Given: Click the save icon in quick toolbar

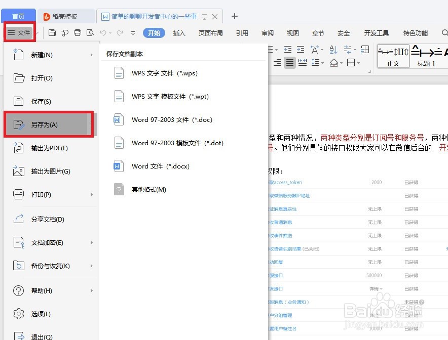Looking at the screenshot, I should point(52,33).
